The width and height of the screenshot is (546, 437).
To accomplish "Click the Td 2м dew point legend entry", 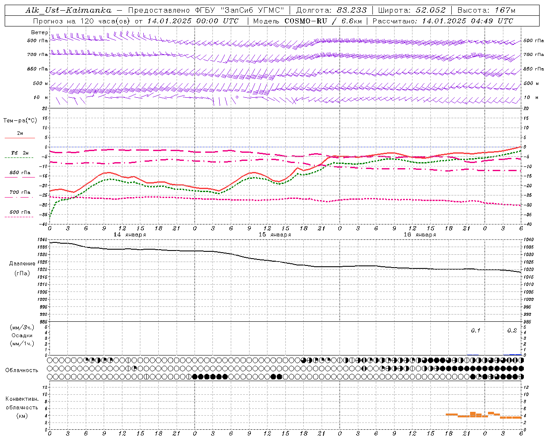I will (x=20, y=153).
